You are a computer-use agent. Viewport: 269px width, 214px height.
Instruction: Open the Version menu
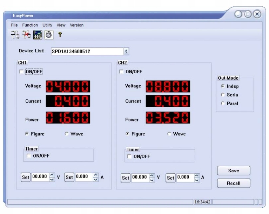[x=76, y=25]
